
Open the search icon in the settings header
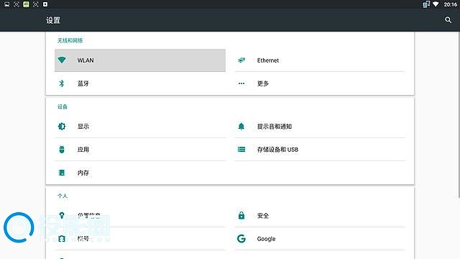coord(448,20)
